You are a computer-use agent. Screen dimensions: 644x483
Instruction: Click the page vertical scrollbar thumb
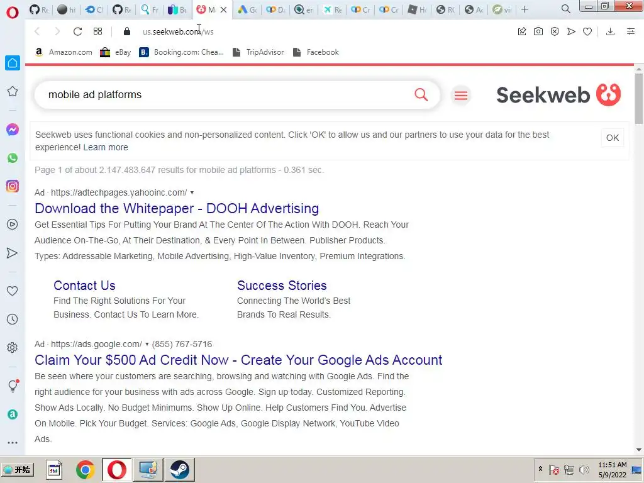point(638,97)
